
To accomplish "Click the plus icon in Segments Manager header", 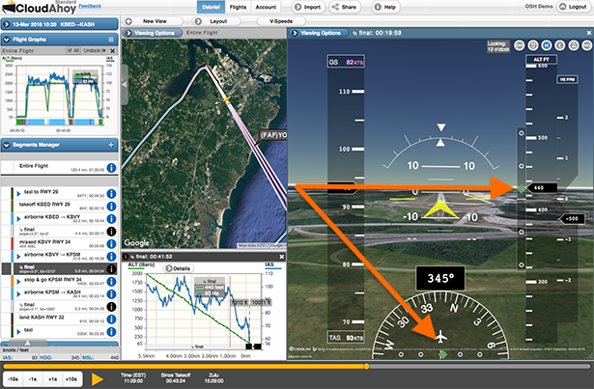I will click(x=111, y=145).
